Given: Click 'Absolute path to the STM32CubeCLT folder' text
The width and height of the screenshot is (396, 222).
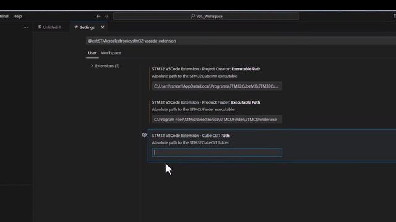Looking at the screenshot, I should pyautogui.click(x=190, y=142).
